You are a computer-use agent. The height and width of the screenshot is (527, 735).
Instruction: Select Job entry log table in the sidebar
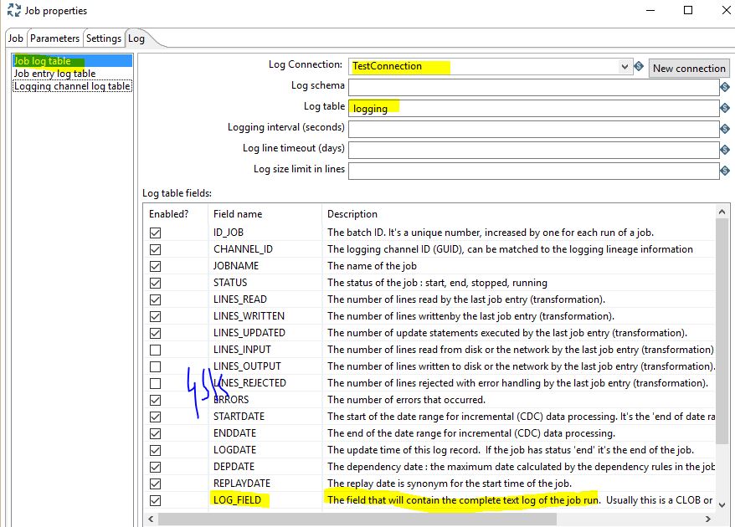pyautogui.click(x=56, y=73)
